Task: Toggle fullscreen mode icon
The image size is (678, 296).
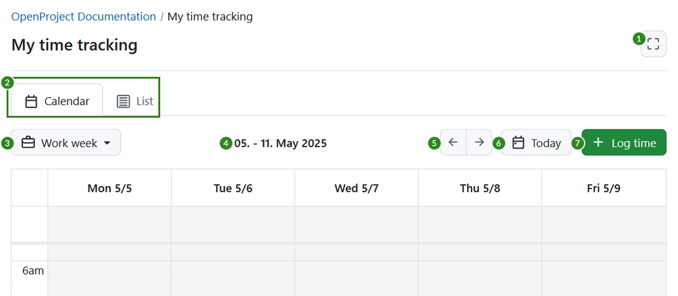Action: click(x=653, y=44)
